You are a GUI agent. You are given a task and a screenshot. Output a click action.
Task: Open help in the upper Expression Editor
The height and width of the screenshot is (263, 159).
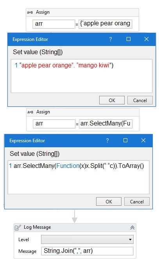tap(111, 39)
